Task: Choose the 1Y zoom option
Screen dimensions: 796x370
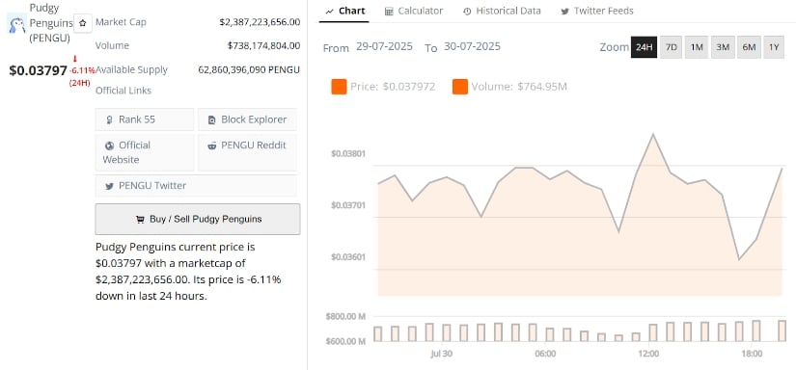Action: [774, 47]
